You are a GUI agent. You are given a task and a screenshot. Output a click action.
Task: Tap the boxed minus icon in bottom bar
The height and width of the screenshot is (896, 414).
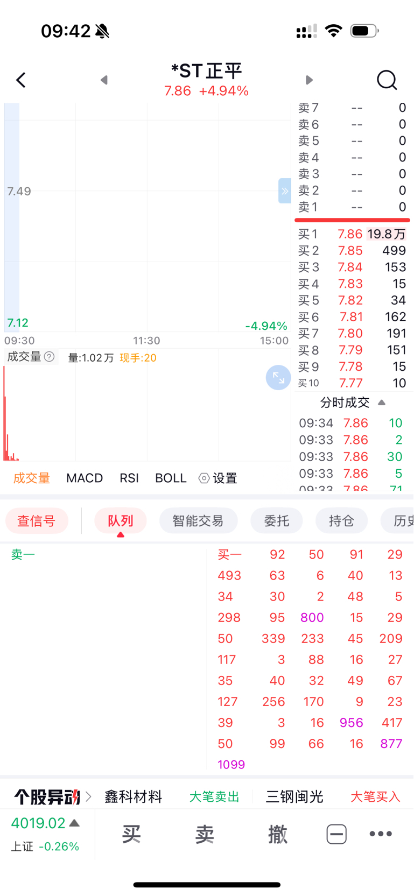point(336,834)
